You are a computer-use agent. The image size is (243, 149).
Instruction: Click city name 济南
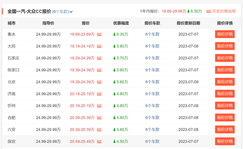pyautogui.click(x=11, y=94)
